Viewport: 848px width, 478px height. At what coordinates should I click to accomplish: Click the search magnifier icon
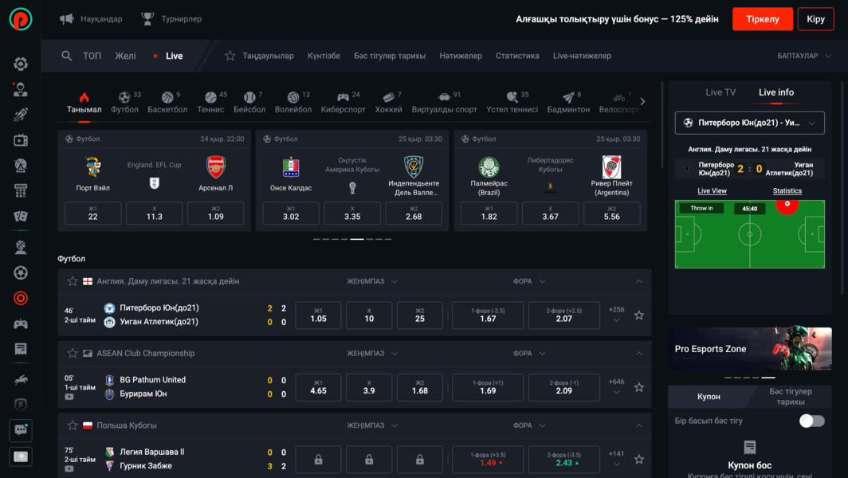pos(67,56)
